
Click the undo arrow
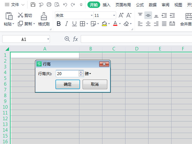click(x=65, y=5)
